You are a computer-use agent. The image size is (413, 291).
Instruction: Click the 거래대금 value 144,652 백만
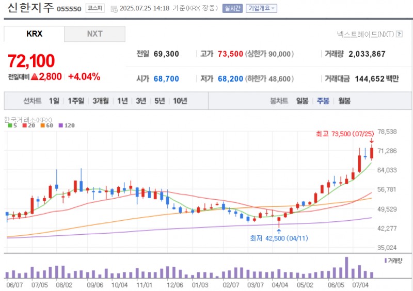click(377, 79)
